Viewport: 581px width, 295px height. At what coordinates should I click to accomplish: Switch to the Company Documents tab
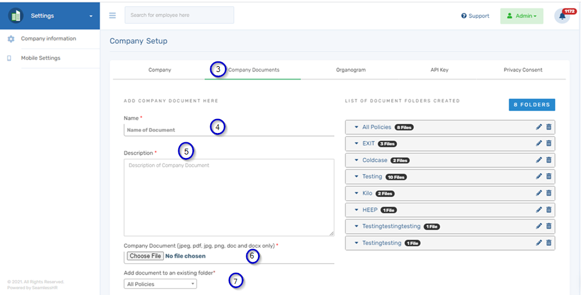(x=253, y=70)
